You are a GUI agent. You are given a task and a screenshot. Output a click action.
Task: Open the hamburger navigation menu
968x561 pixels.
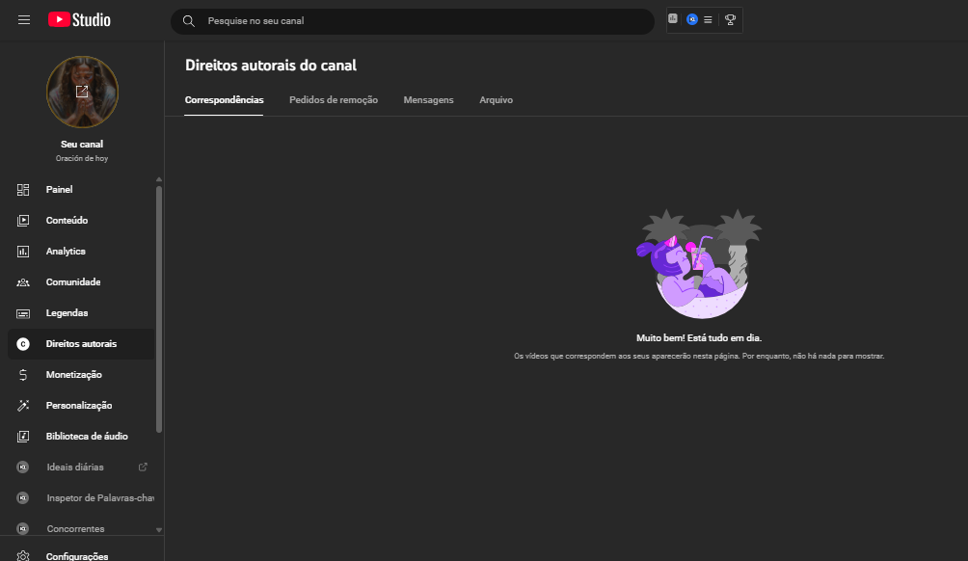point(24,20)
